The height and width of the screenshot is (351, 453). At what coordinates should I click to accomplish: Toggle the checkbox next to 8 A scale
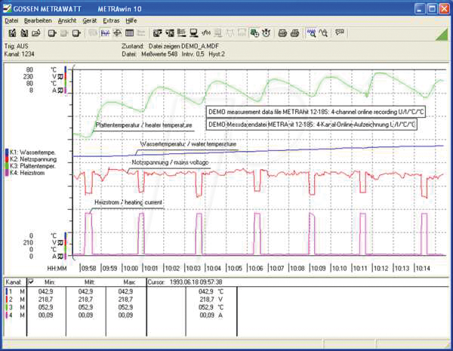pos(61,90)
